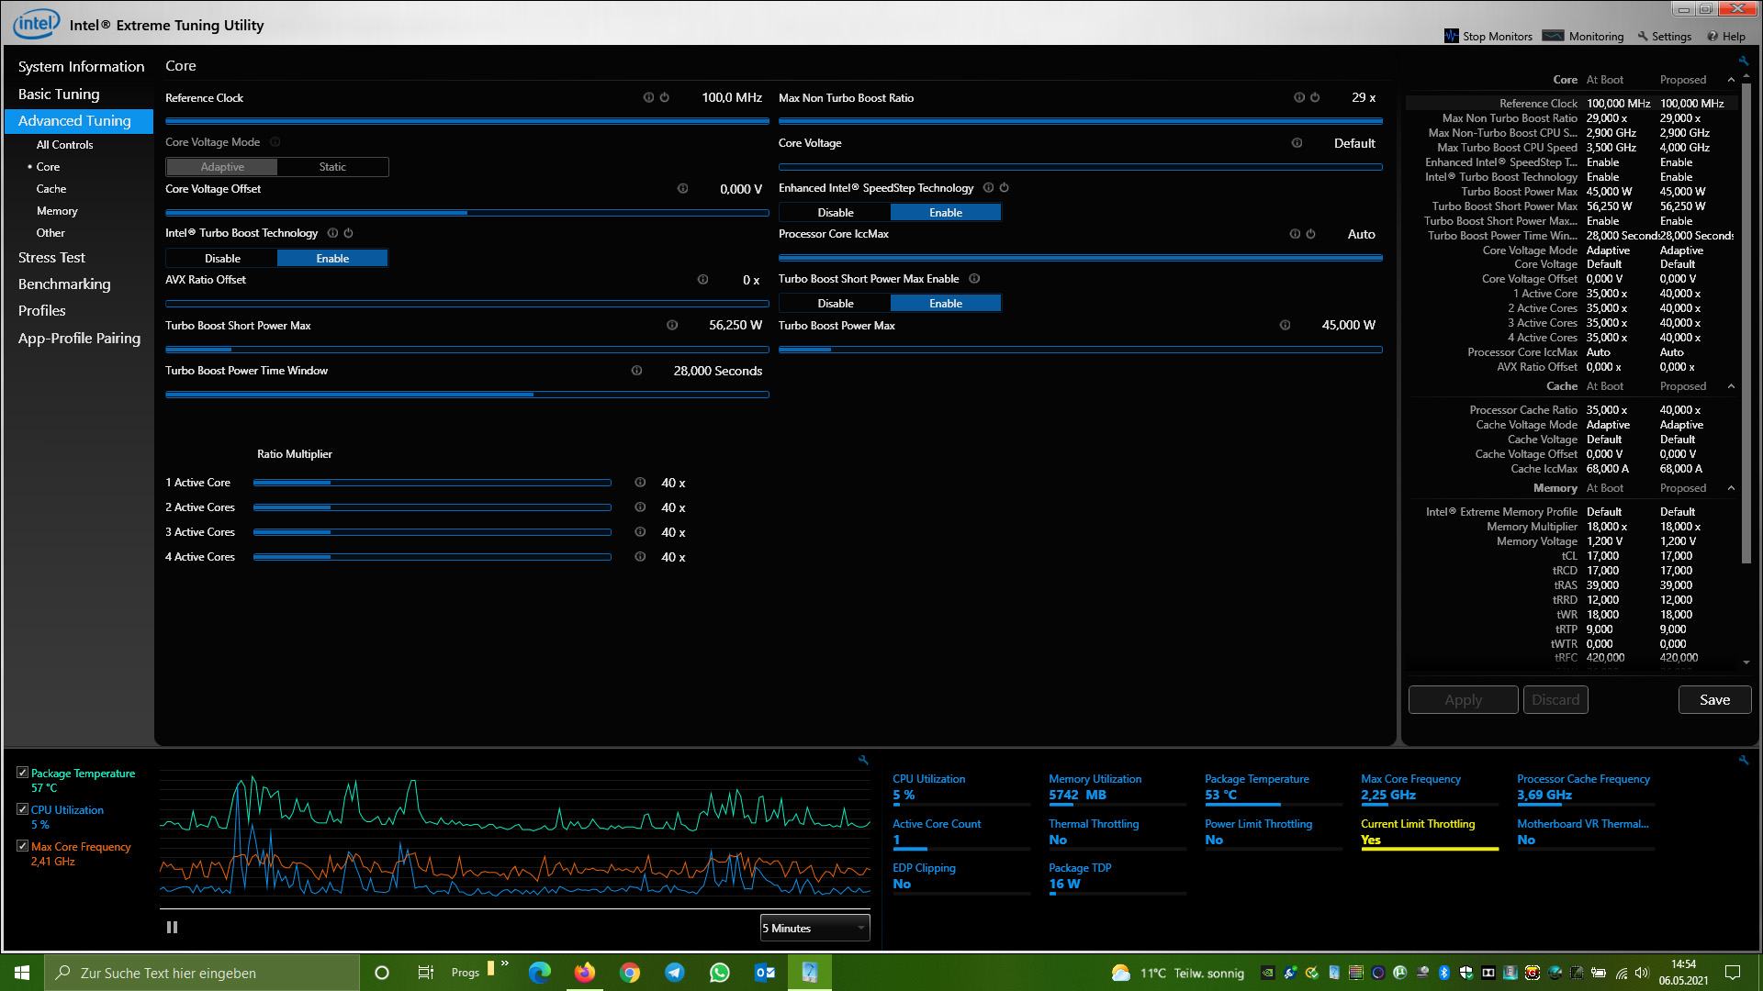Viewport: 1763px width, 991px height.
Task: Click Stop Monitors in the top bar
Action: pos(1488,36)
